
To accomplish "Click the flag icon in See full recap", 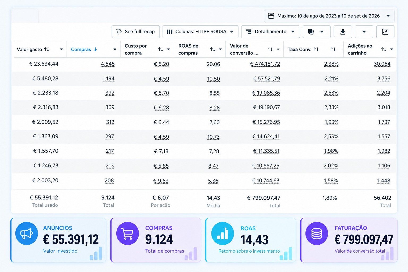I will (x=119, y=32).
